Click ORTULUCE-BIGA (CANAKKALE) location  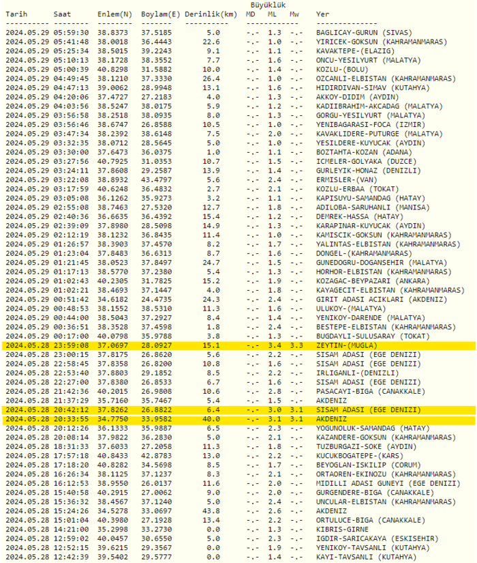pyautogui.click(x=371, y=520)
